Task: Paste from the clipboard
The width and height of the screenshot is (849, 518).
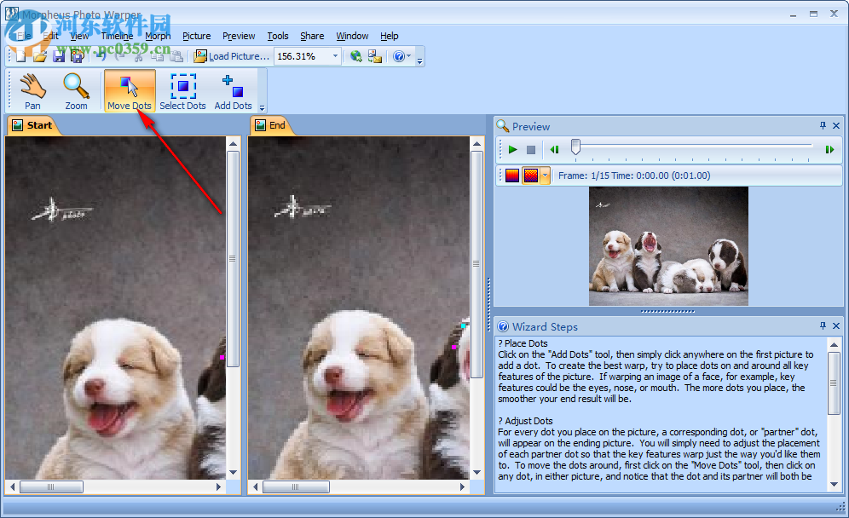Action: (177, 55)
